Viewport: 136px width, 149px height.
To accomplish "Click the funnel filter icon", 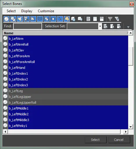I will (110, 19).
